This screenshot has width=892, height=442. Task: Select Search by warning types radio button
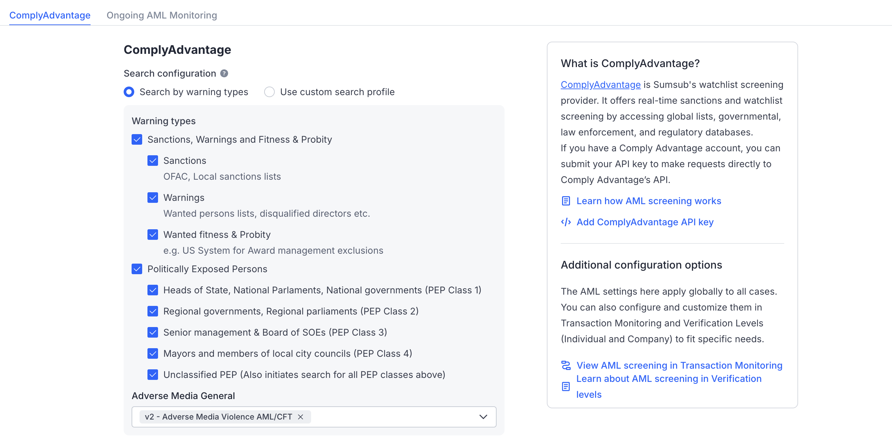click(129, 92)
